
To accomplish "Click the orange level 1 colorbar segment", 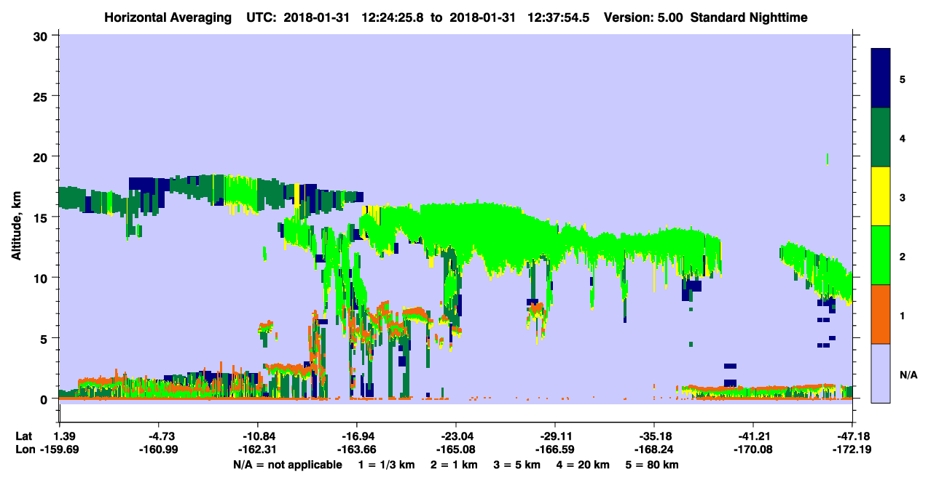I will click(x=881, y=314).
